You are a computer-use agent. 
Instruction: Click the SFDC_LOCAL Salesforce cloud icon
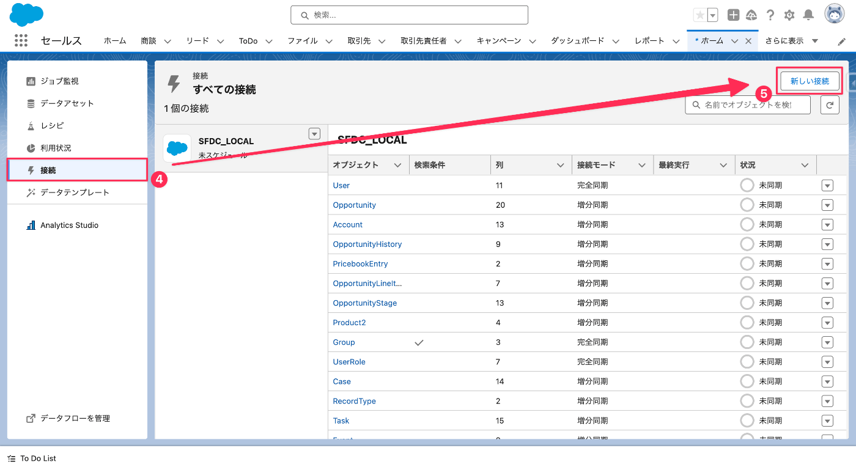point(177,148)
